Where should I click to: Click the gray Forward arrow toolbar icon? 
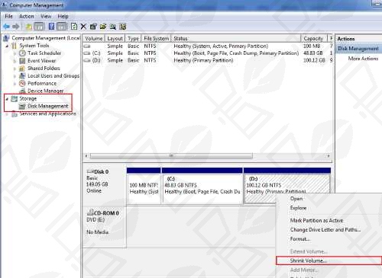click(16, 27)
